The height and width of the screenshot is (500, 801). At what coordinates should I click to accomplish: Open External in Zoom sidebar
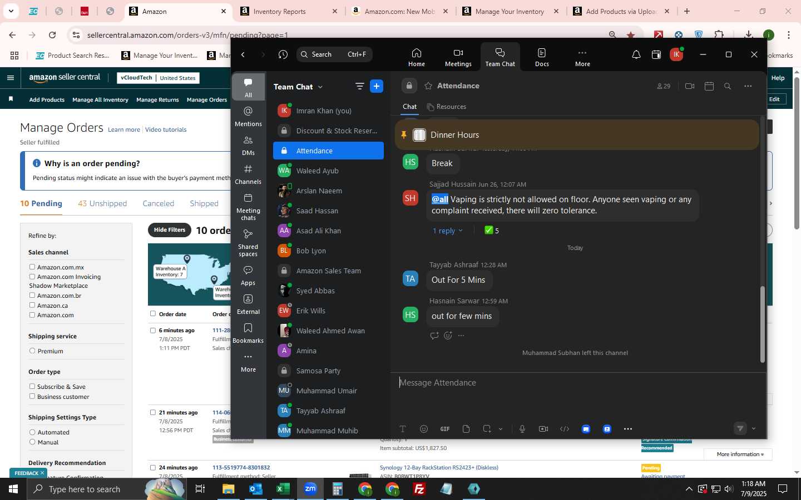point(248,304)
